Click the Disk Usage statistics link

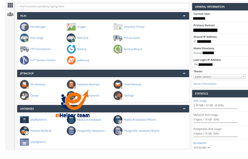(x=200, y=101)
